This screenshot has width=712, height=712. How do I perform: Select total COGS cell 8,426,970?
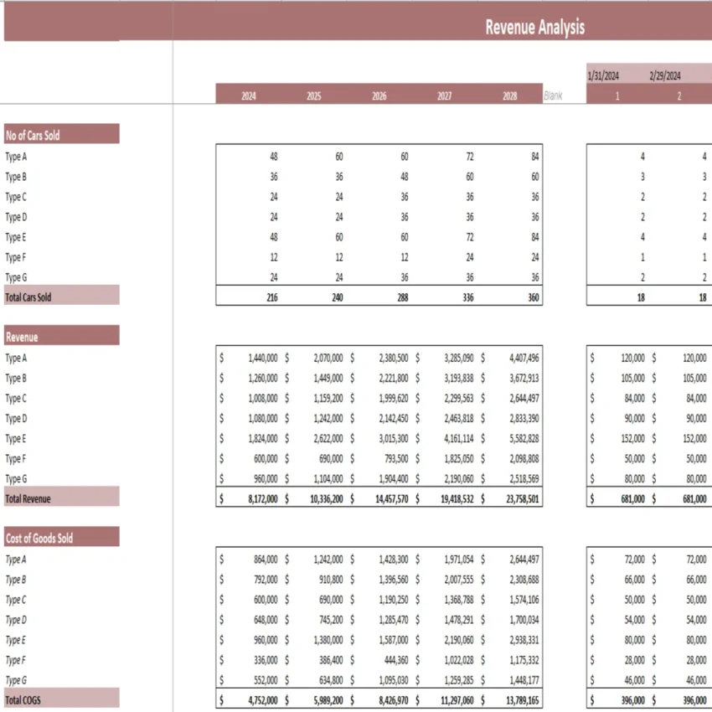point(394,700)
